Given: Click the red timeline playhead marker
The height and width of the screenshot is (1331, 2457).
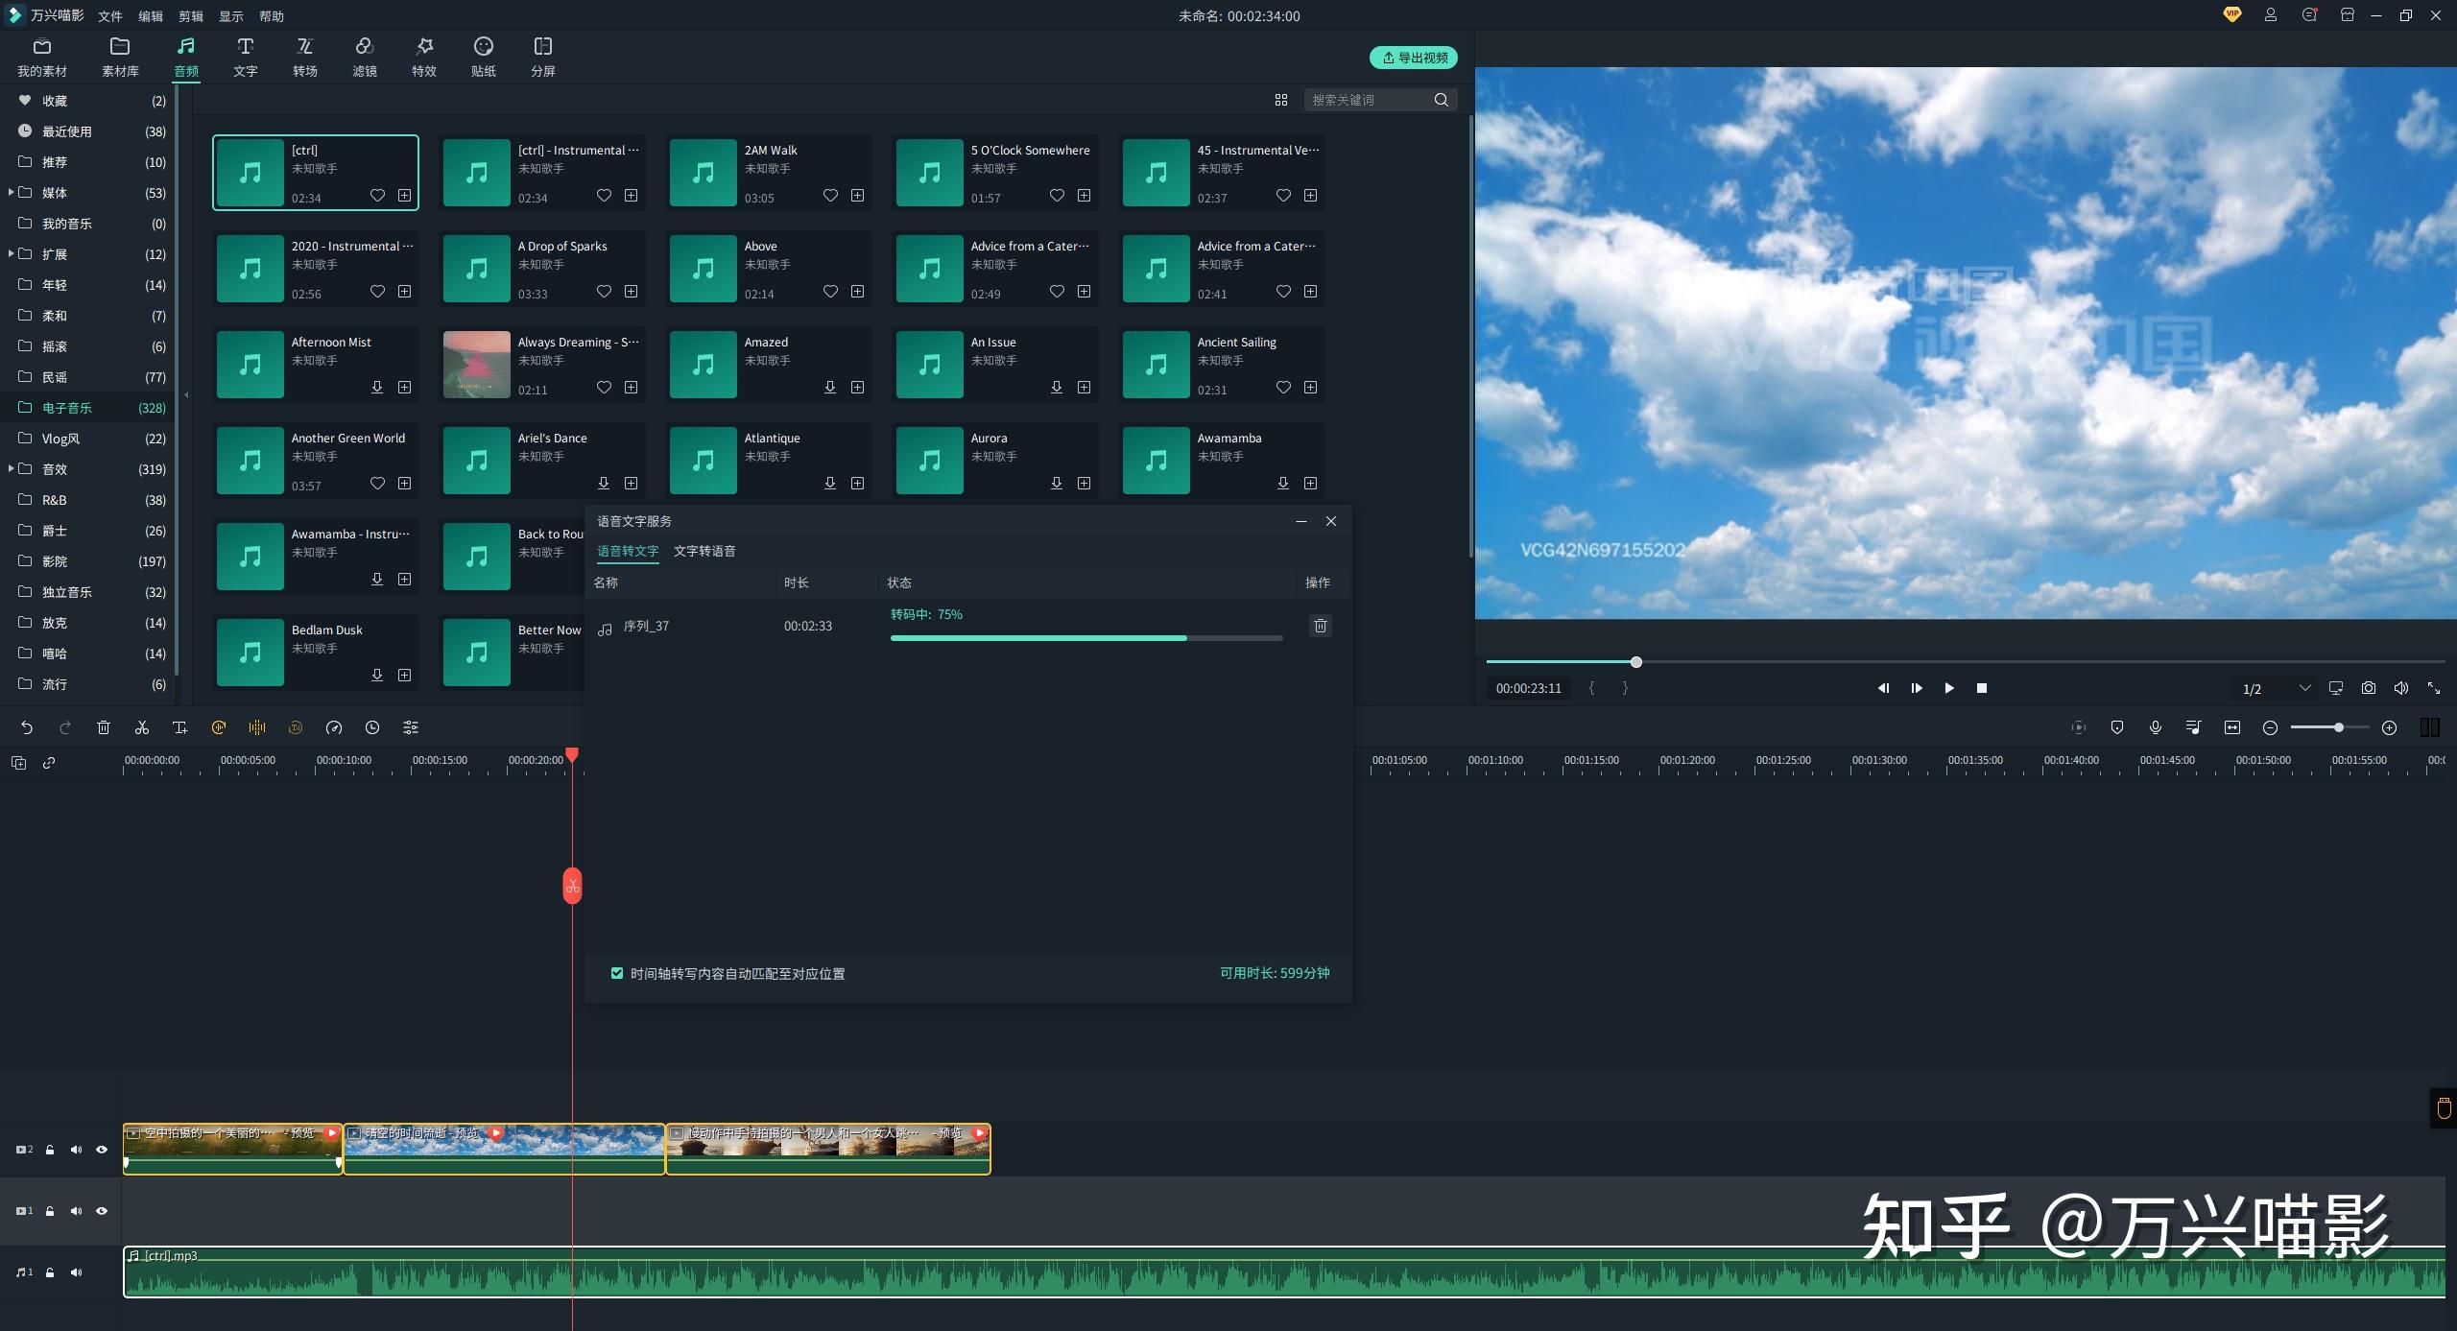Looking at the screenshot, I should tap(572, 755).
